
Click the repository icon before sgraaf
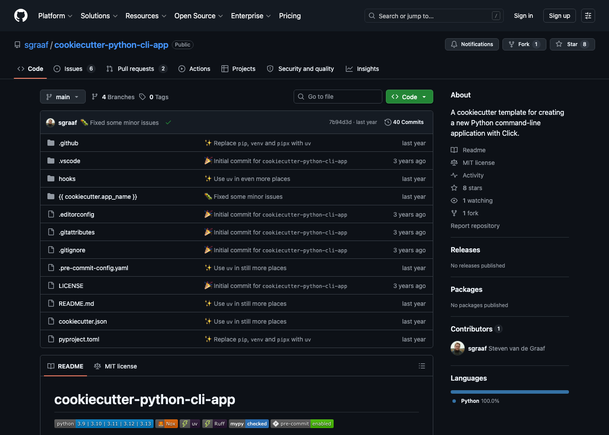click(17, 45)
